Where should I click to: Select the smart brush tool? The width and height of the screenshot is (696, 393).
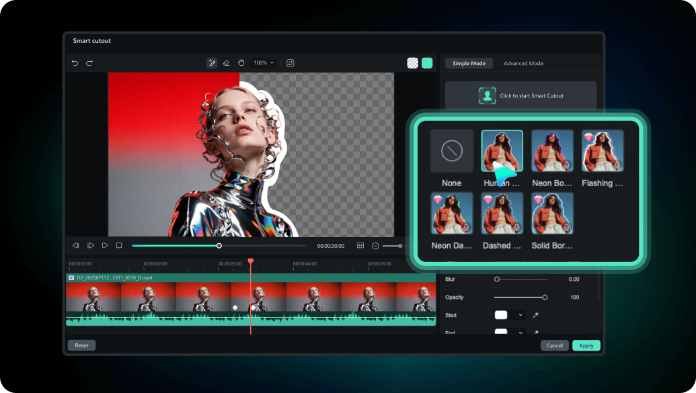[x=212, y=63]
